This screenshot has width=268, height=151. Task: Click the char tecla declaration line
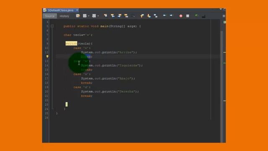click(78, 35)
